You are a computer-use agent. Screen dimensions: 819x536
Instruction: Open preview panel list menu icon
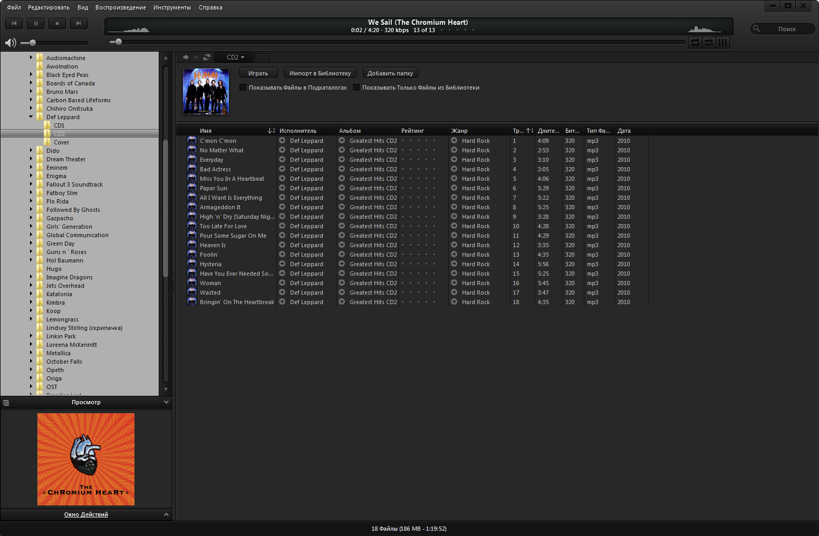(x=6, y=403)
